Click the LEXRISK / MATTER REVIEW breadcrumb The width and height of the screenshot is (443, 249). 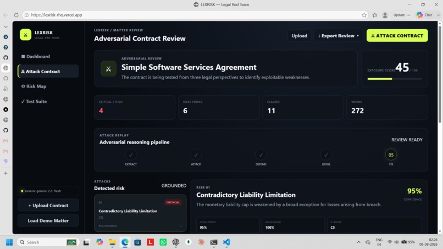[118, 30]
